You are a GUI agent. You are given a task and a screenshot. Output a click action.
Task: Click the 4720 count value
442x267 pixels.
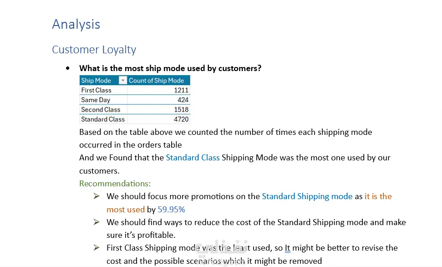pyautogui.click(x=180, y=119)
